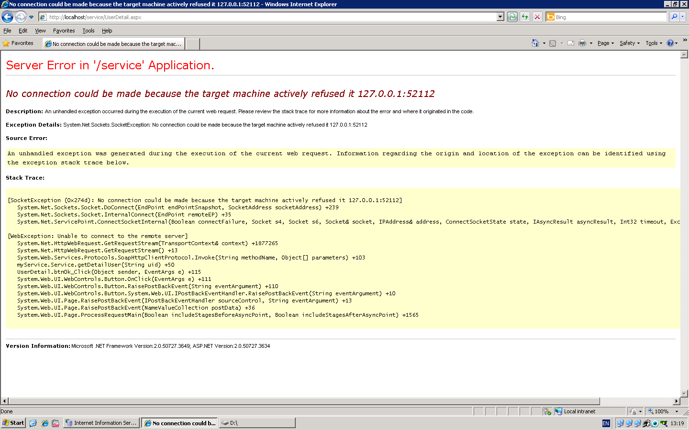Launch Internet Explorer from quick launch
689x430 pixels.
pyautogui.click(x=44, y=423)
